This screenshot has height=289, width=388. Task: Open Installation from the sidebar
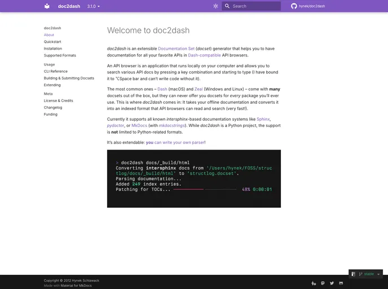[x=53, y=49]
